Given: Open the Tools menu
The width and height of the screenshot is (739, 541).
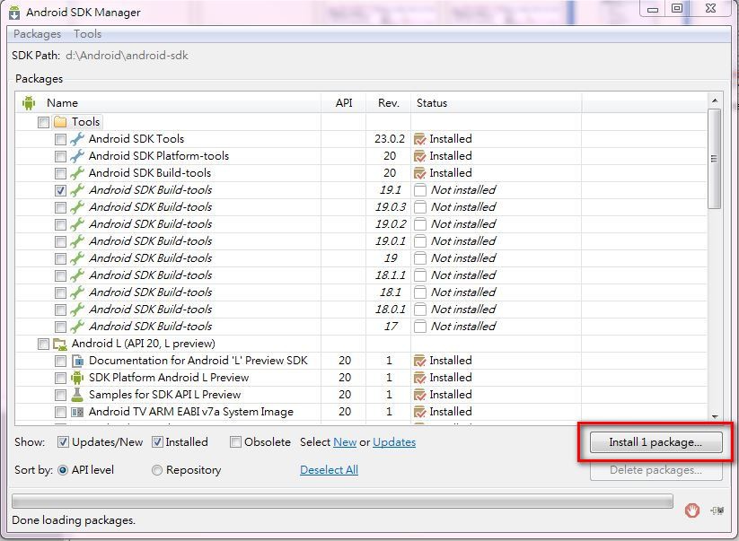Looking at the screenshot, I should tap(87, 34).
